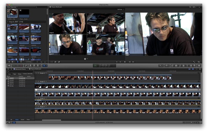
Task: Collapse the Aug 8, 2007 event group
Action: point(8,22)
